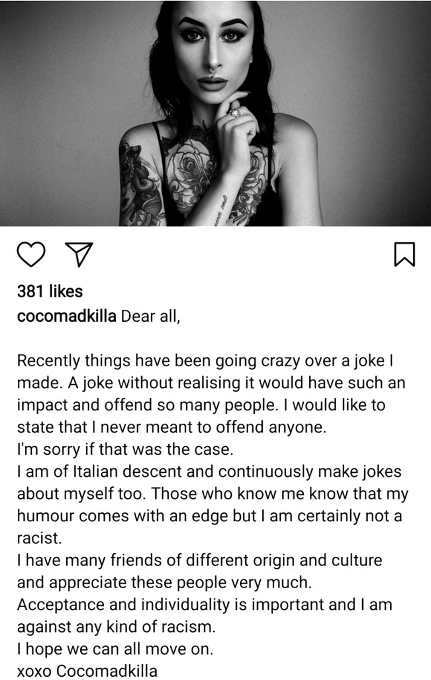Open the 381 likes list
This screenshot has height=680, width=431.
(x=50, y=291)
